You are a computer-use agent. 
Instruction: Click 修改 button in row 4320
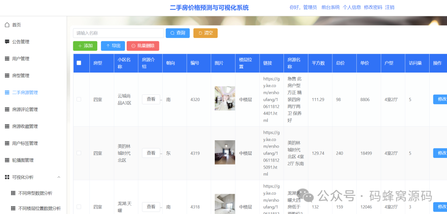[x=440, y=99]
